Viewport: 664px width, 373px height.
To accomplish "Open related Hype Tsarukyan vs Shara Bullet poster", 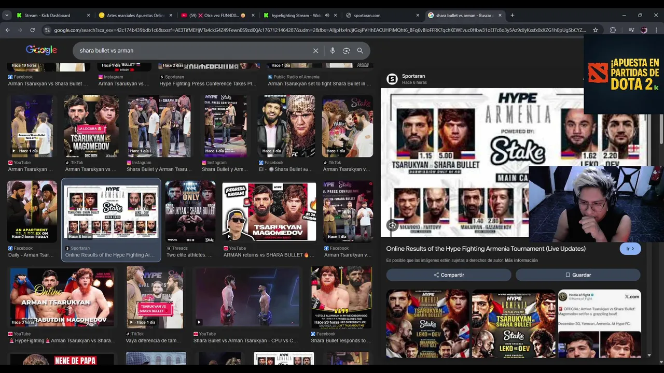I will 514,323.
